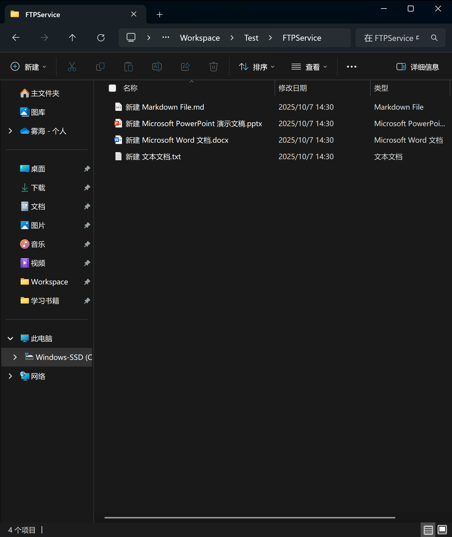
Task: Select 新建 Microsoft PowerPoint 演示文稿.pptx
Action: (x=194, y=123)
